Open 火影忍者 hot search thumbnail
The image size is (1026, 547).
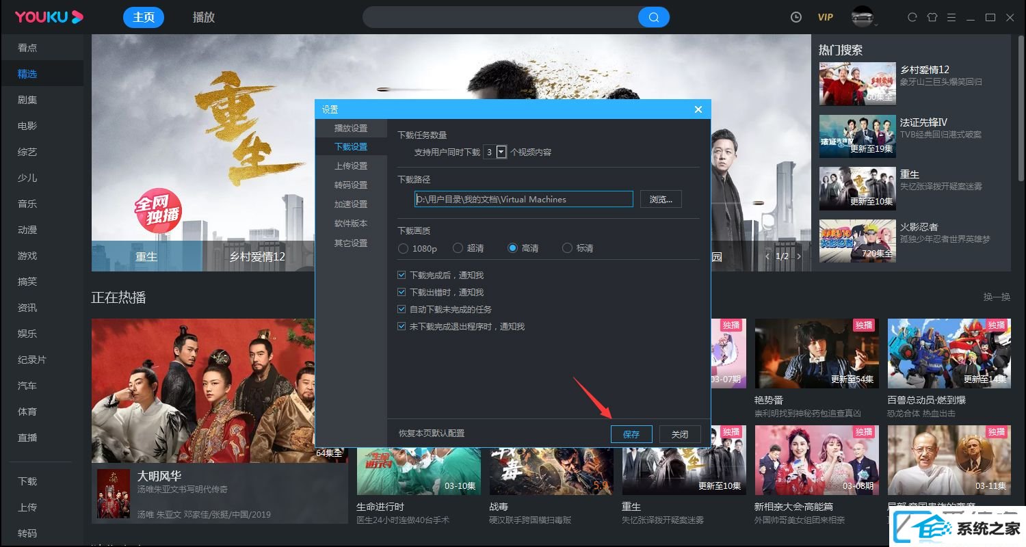point(858,241)
